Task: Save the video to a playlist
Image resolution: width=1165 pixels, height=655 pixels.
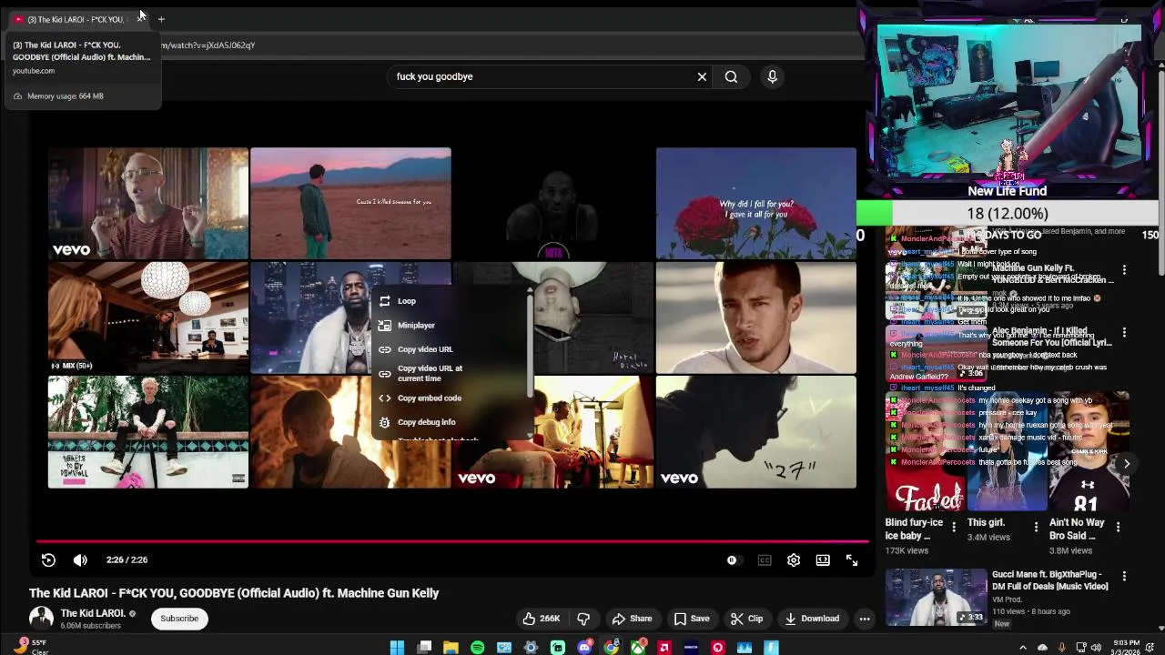Action: (692, 619)
